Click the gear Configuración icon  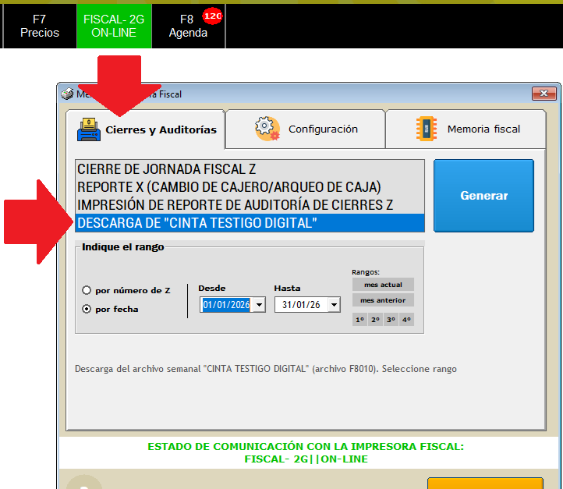pos(267,129)
